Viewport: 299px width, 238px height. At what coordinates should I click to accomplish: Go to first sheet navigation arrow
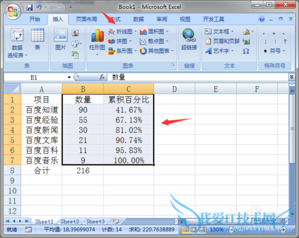pos(8,221)
